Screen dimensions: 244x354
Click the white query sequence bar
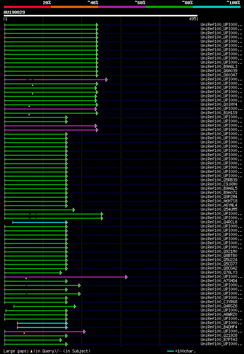click(x=101, y=16)
